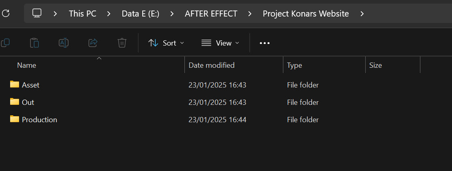Click the This PC monitor icon
The image size is (452, 171).
pos(37,13)
